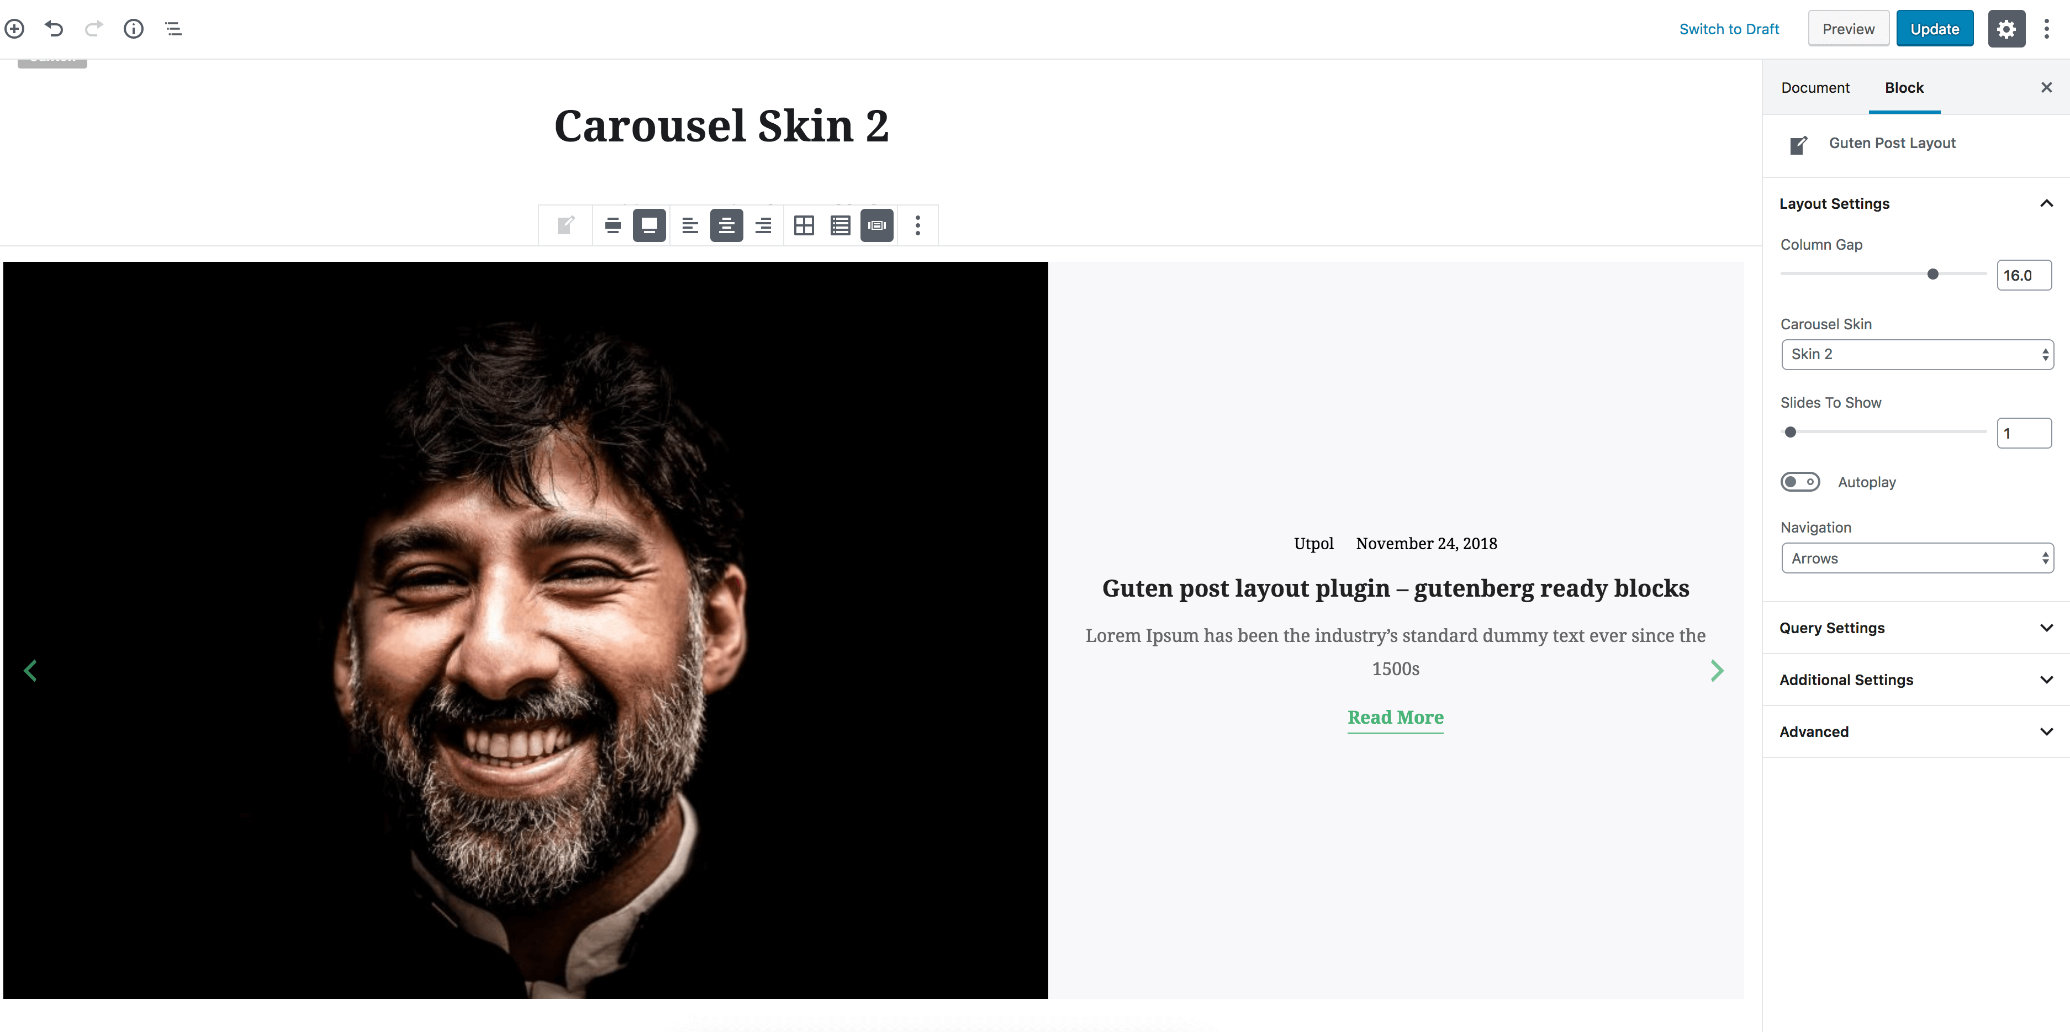This screenshot has width=2070, height=1032.
Task: Expand the Additional Settings panel
Action: 1916,680
